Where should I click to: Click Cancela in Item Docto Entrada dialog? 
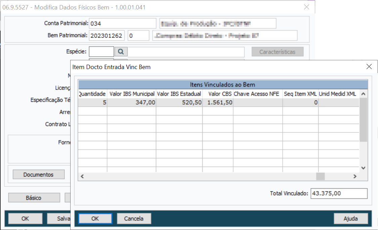134,219
